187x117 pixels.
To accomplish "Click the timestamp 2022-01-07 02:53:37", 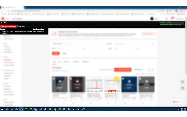I will pyautogui.click(x=39, y=32).
